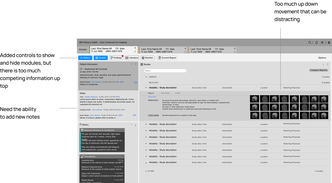Collapse the Patient Information panel chevron
The image size is (332, 183).
click(131, 64)
